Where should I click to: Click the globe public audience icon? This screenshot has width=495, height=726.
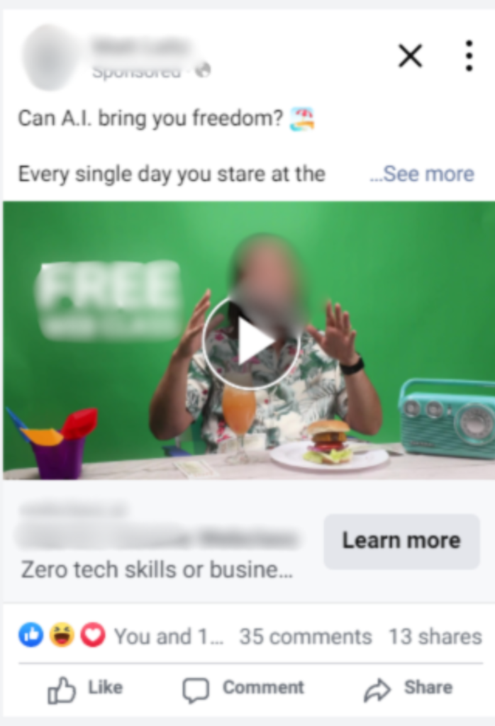click(203, 70)
